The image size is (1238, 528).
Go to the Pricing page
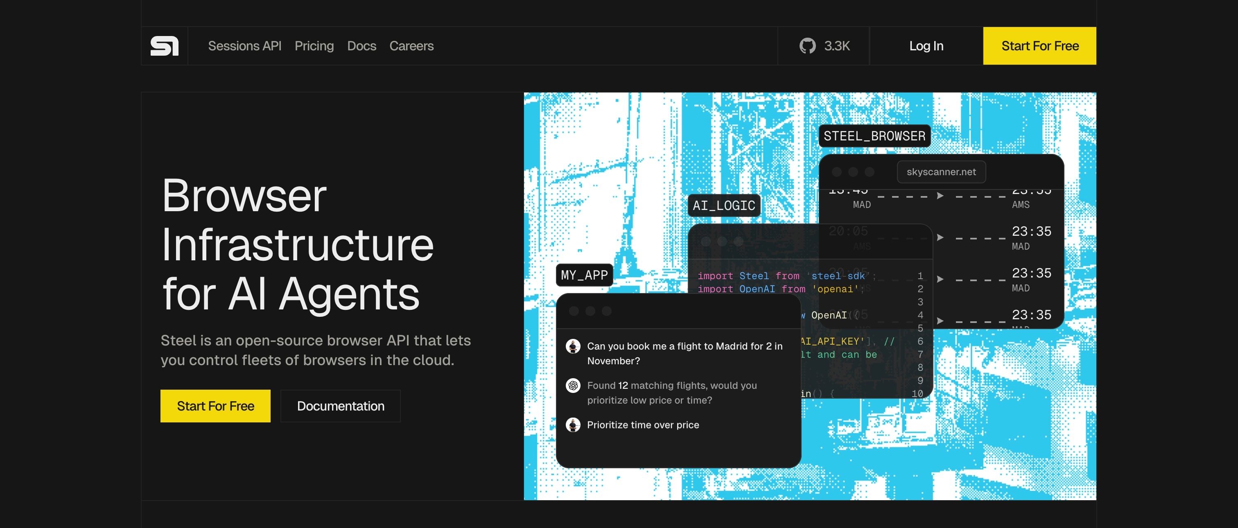pyautogui.click(x=314, y=46)
